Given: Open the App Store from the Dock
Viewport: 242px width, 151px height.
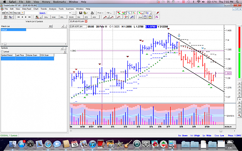Looking at the screenshot, I should 22,144.
